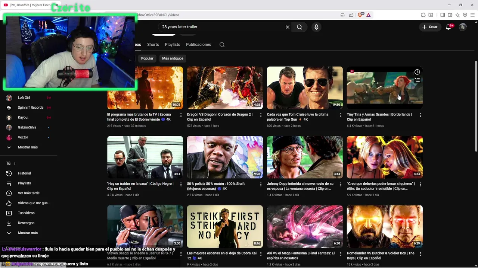Start voice search with microphone icon
This screenshot has height=268, width=478.
316,27
